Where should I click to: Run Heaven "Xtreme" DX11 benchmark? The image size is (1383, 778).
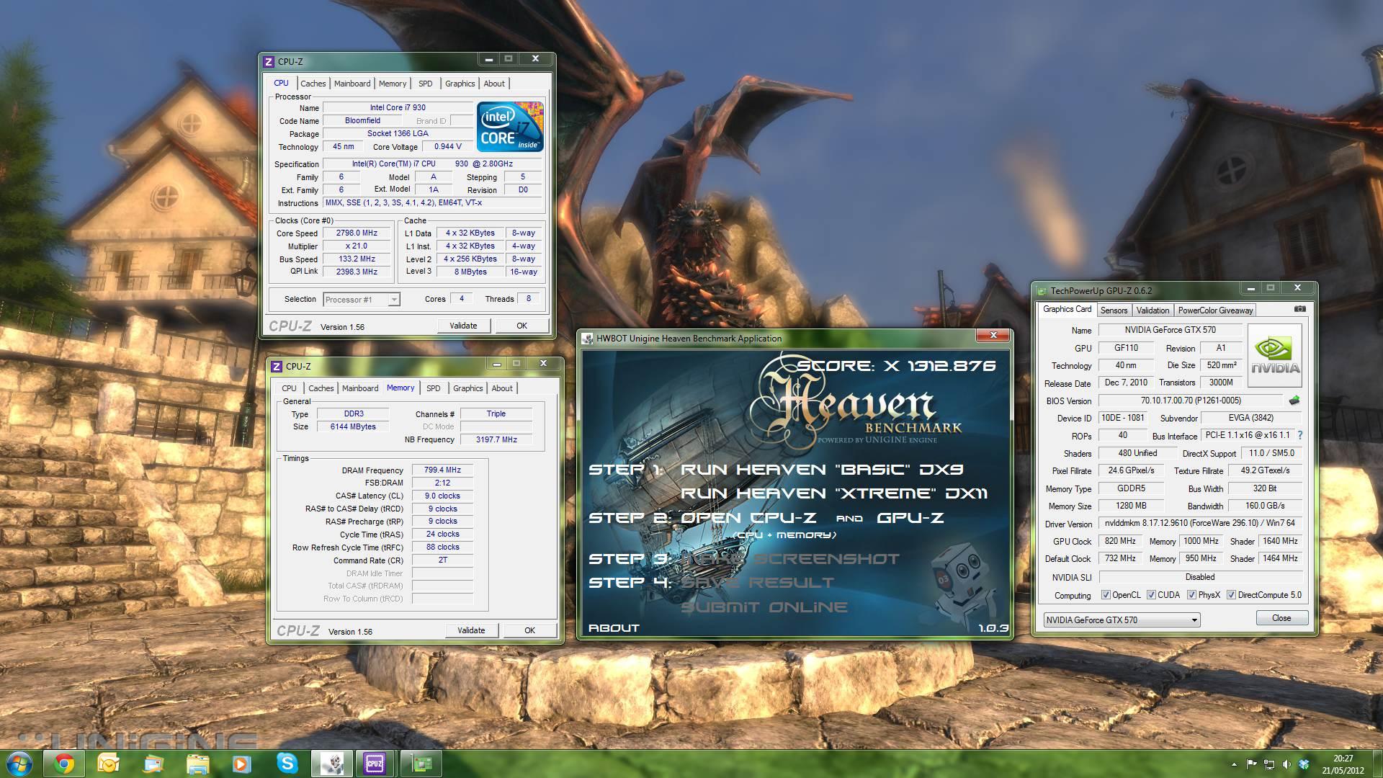click(833, 493)
